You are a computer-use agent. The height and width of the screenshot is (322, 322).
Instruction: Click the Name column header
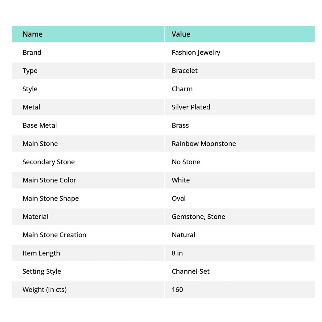(x=33, y=34)
